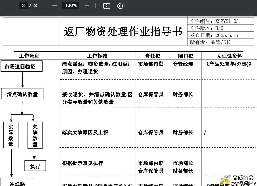
Task: Select document title 返厂物资处理作业指导书
Action: (123, 31)
